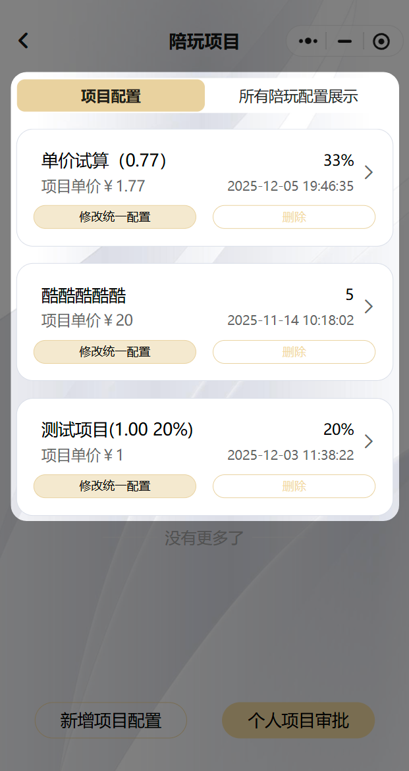The image size is (409, 771).
Task: Expand the 测试项目 card via its chevron
Action: 369,441
